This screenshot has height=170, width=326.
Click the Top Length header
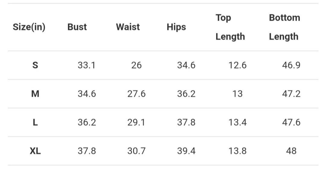pyautogui.click(x=230, y=27)
